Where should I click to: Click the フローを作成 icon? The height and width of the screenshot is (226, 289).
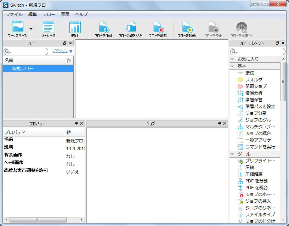(103, 29)
